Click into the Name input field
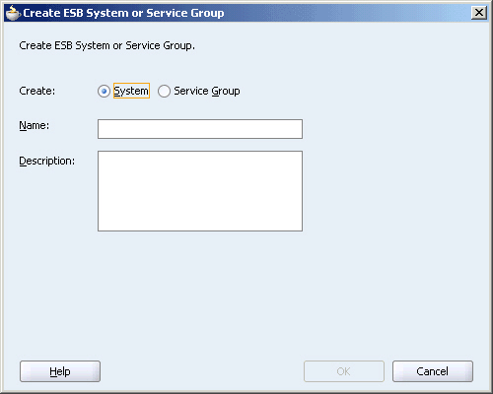Image resolution: width=493 pixels, height=394 pixels. pos(200,129)
